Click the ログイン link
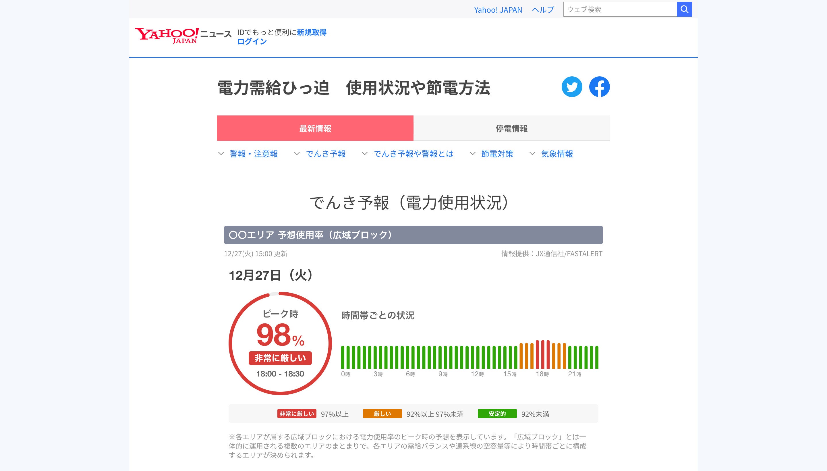The height and width of the screenshot is (471, 827). [252, 41]
